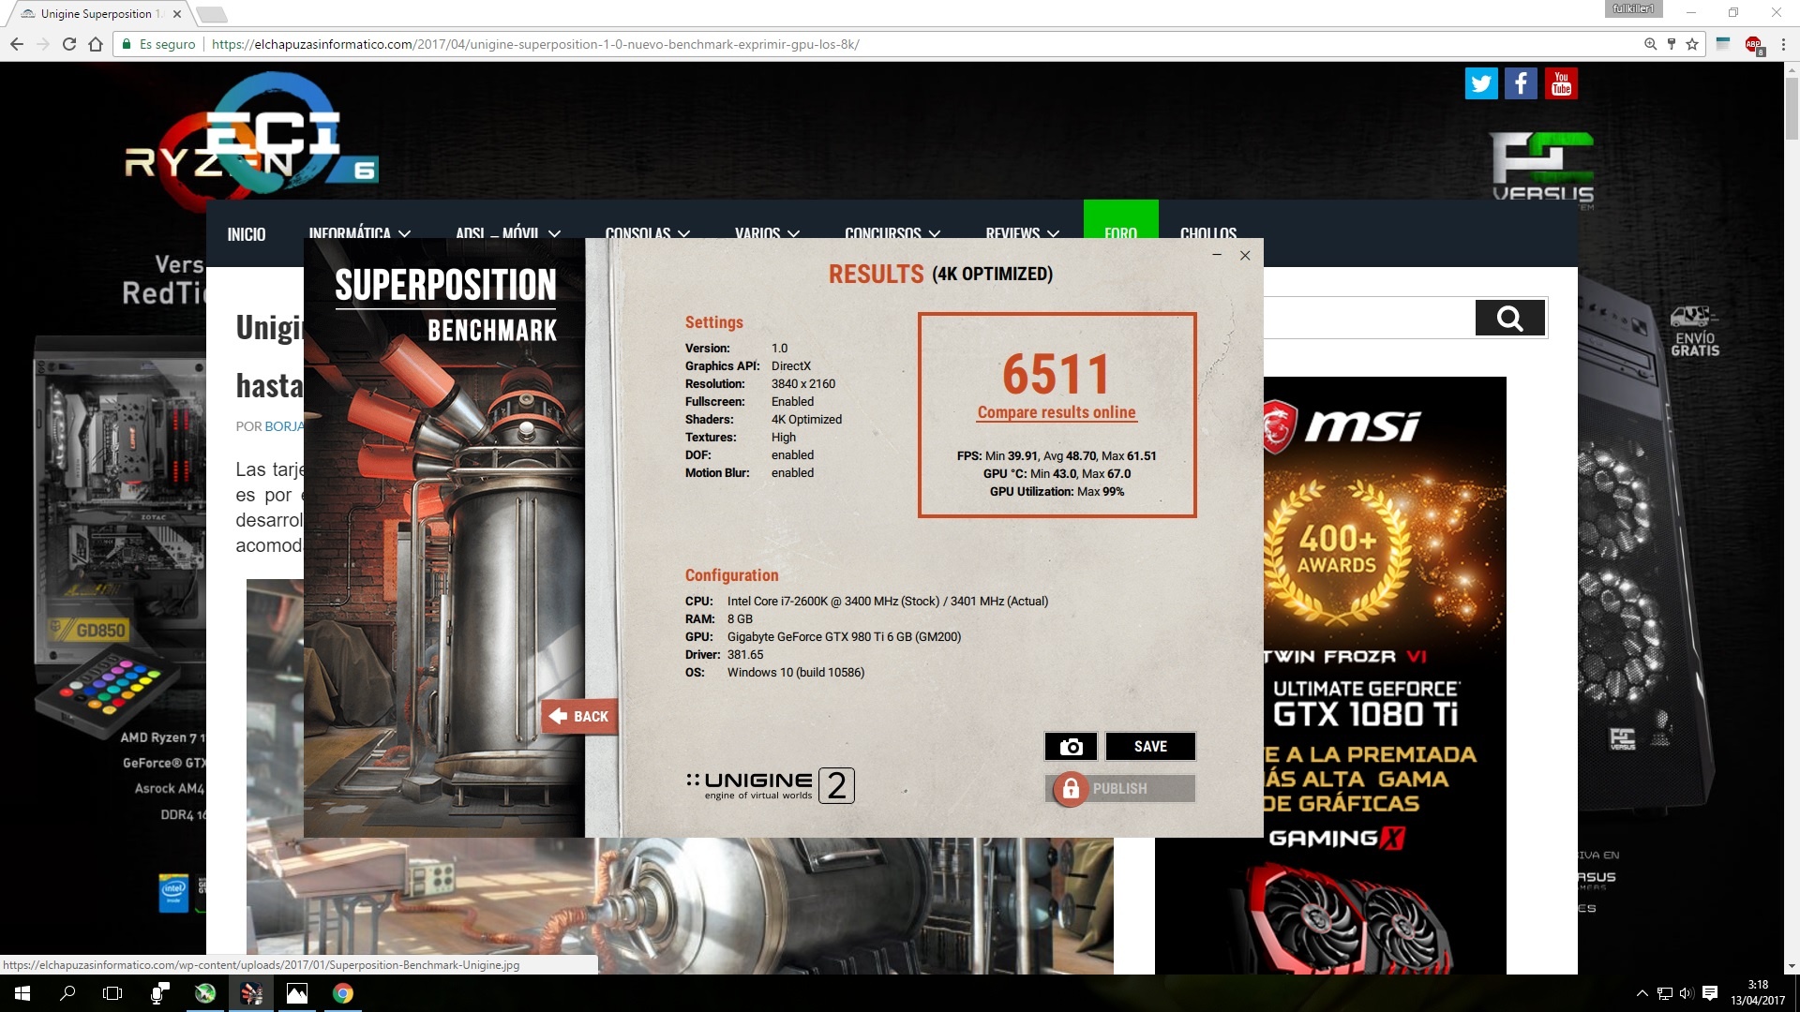Switch to the Unigine Superposition browser tab
The image size is (1800, 1012).
[94, 14]
